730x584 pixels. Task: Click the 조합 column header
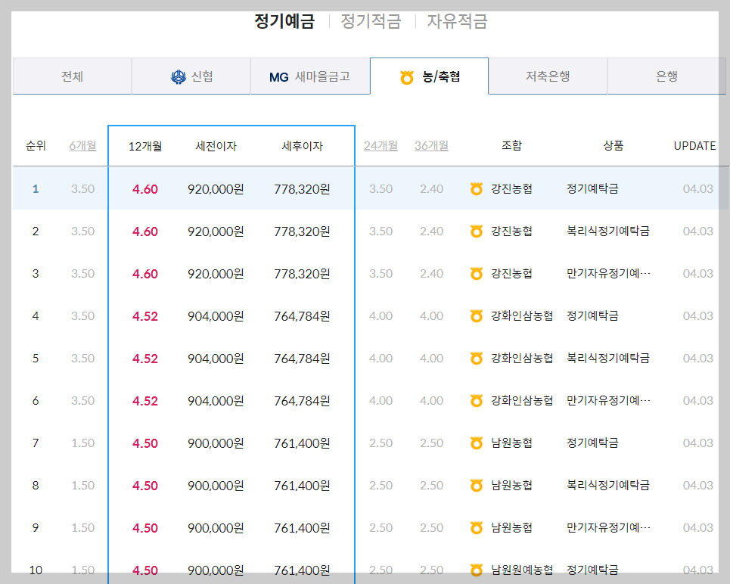pyautogui.click(x=511, y=146)
